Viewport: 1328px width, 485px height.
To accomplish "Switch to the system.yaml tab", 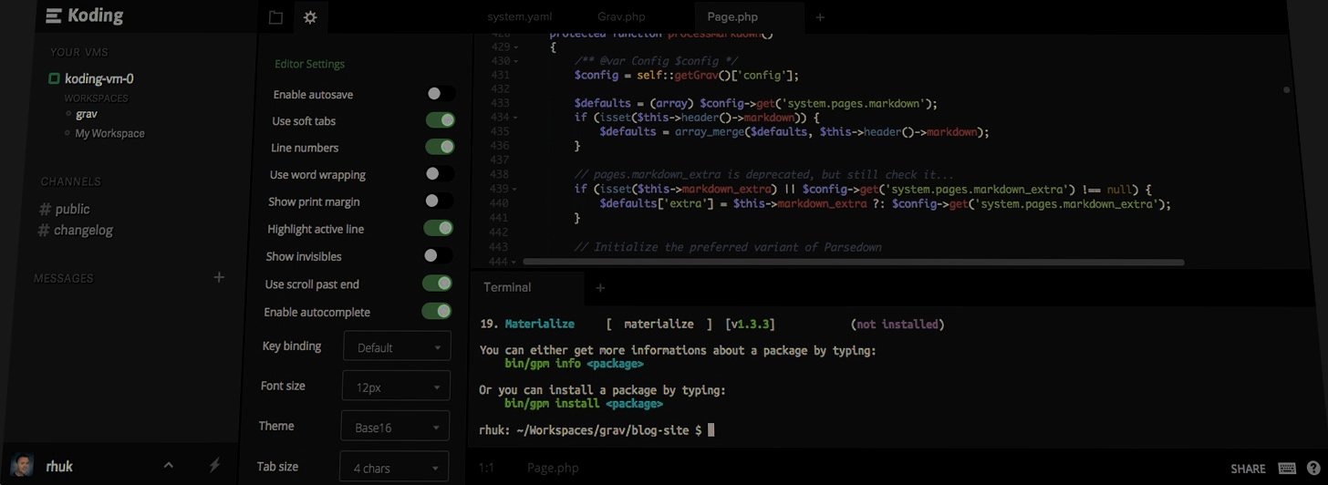I will pyautogui.click(x=519, y=16).
